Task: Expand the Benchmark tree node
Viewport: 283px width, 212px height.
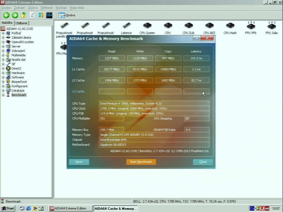Action: tap(3, 95)
